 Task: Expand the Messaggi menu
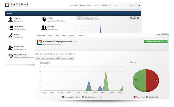point(106,6)
